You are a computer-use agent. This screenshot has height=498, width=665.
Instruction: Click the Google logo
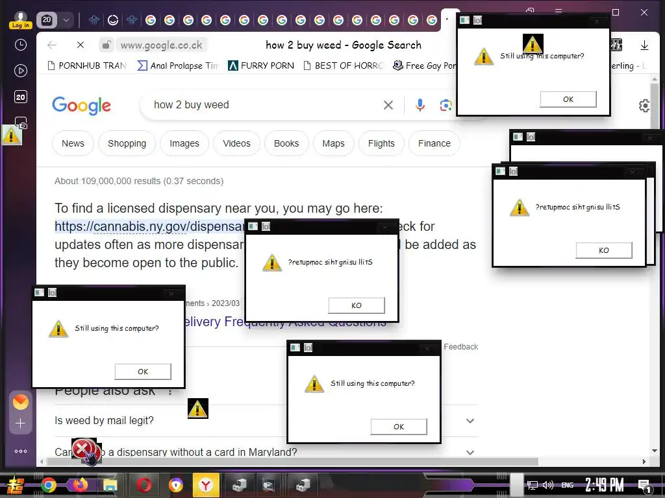coord(81,106)
